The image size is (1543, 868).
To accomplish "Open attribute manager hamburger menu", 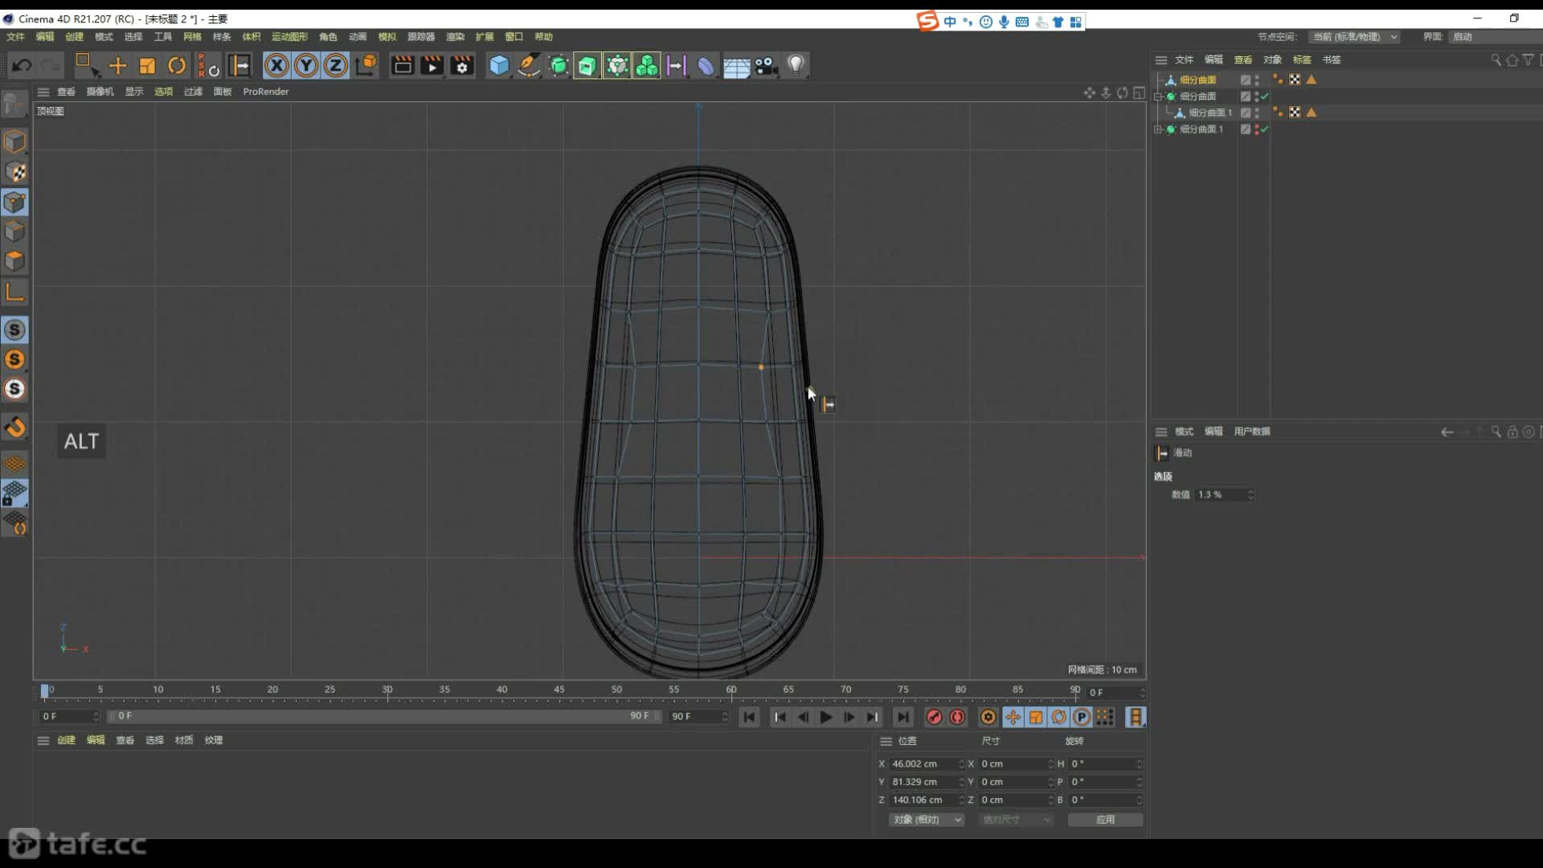I will pyautogui.click(x=1161, y=432).
